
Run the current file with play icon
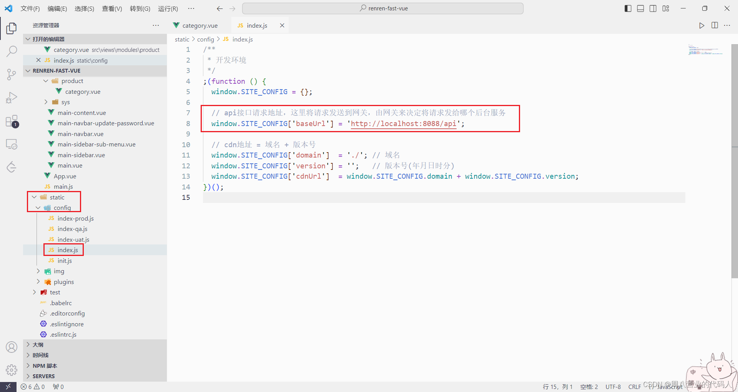pos(701,25)
